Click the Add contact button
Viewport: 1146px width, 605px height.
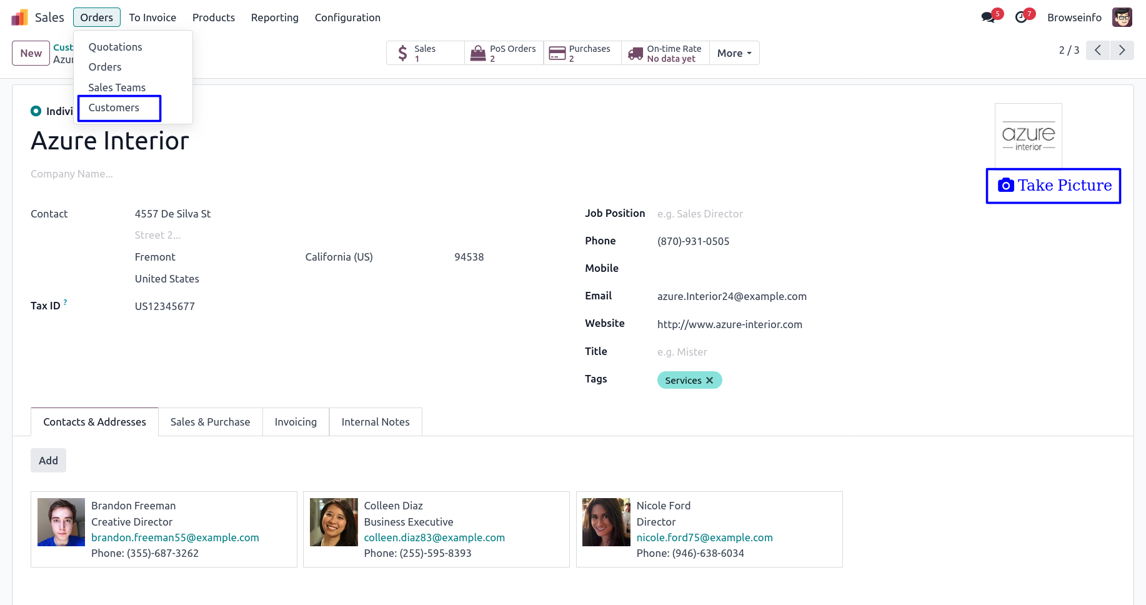(x=48, y=461)
